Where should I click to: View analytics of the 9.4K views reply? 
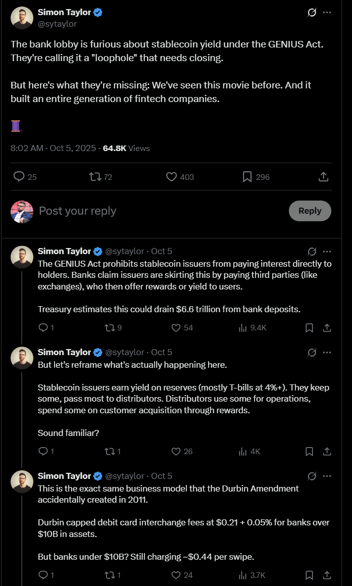click(243, 328)
